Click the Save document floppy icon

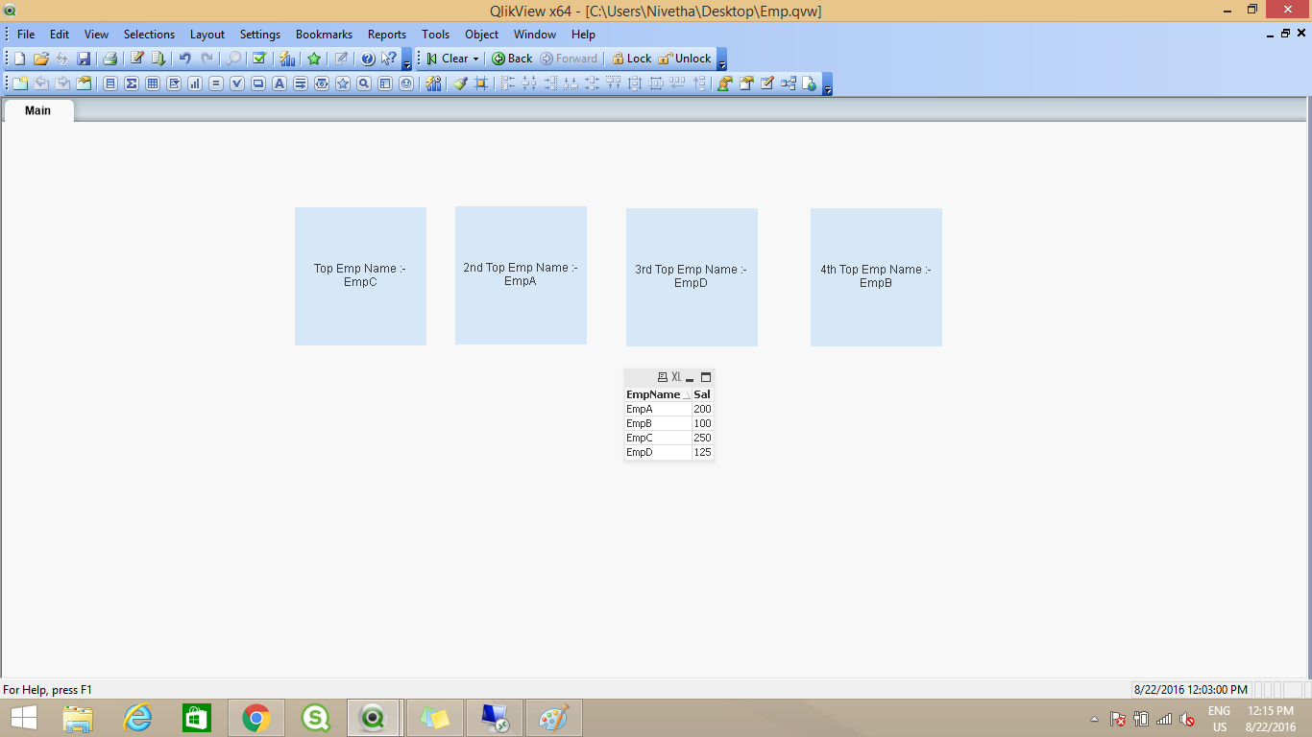(84, 59)
